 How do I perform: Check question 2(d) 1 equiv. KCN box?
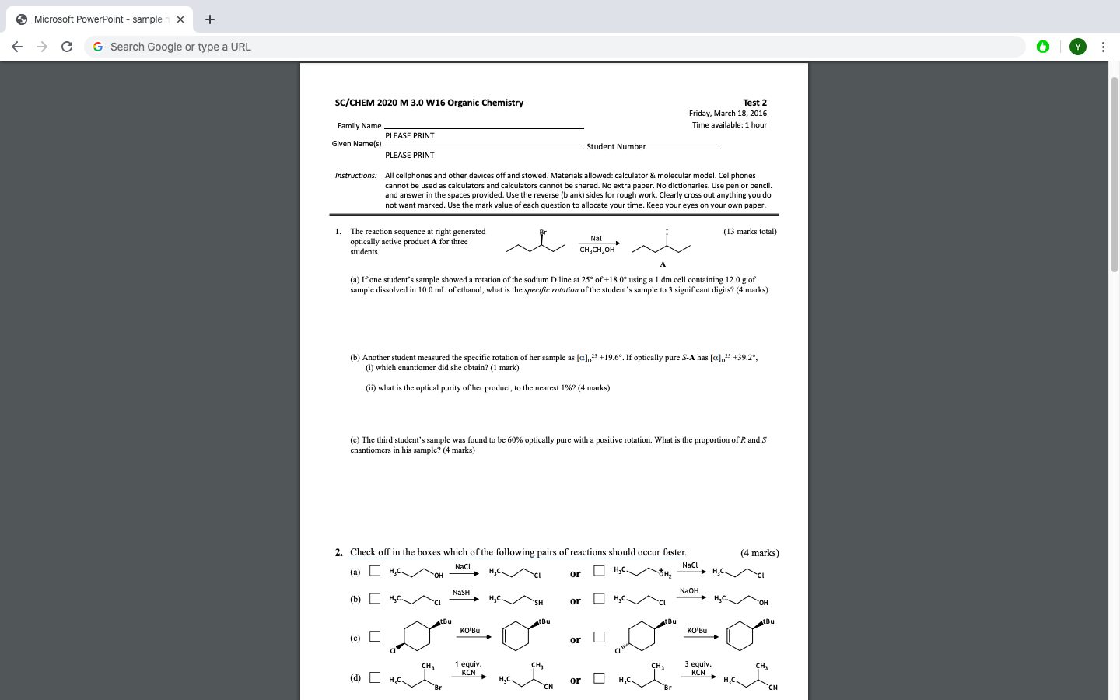pos(375,677)
